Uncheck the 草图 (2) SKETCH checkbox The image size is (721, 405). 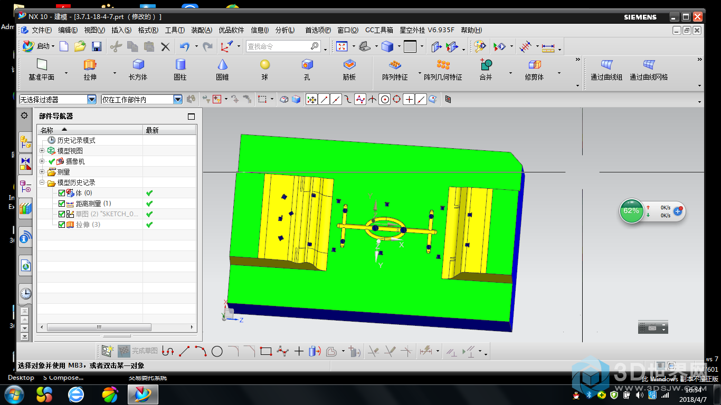click(62, 214)
